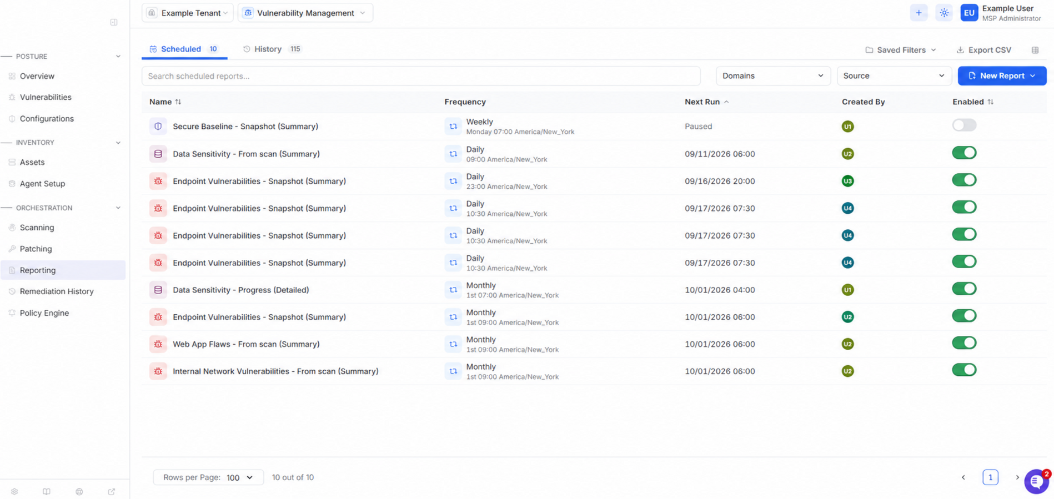Click U1 creator badge on Secure Baseline row
This screenshot has width=1054, height=499.
(847, 127)
